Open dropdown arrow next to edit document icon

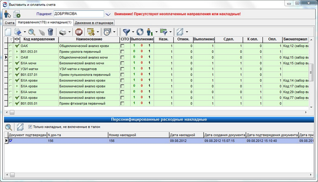[25, 32]
